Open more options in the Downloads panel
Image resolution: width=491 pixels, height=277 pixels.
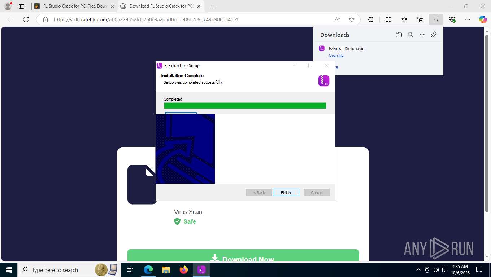pyautogui.click(x=422, y=35)
